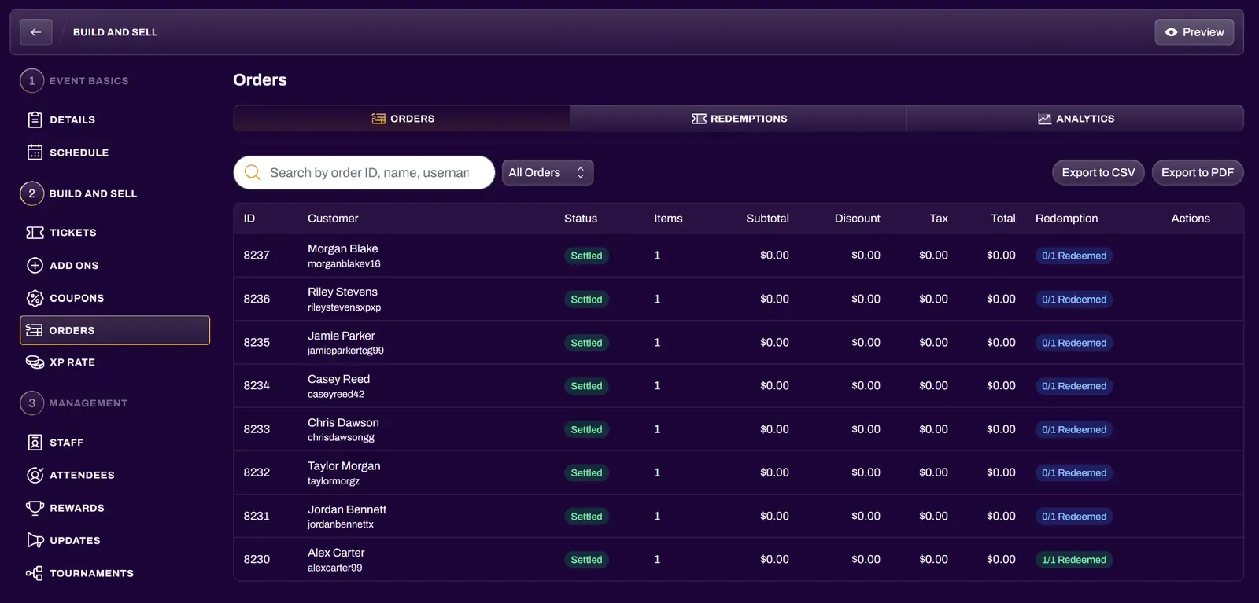1259x603 pixels.
Task: Click the Details clipboard icon
Action: (35, 119)
